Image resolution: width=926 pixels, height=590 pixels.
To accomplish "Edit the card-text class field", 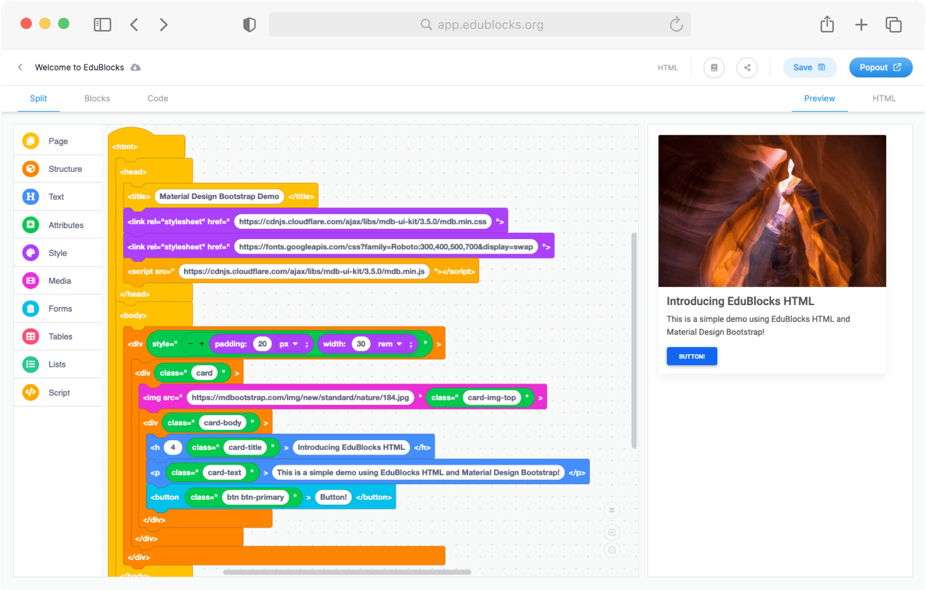I will pos(224,473).
